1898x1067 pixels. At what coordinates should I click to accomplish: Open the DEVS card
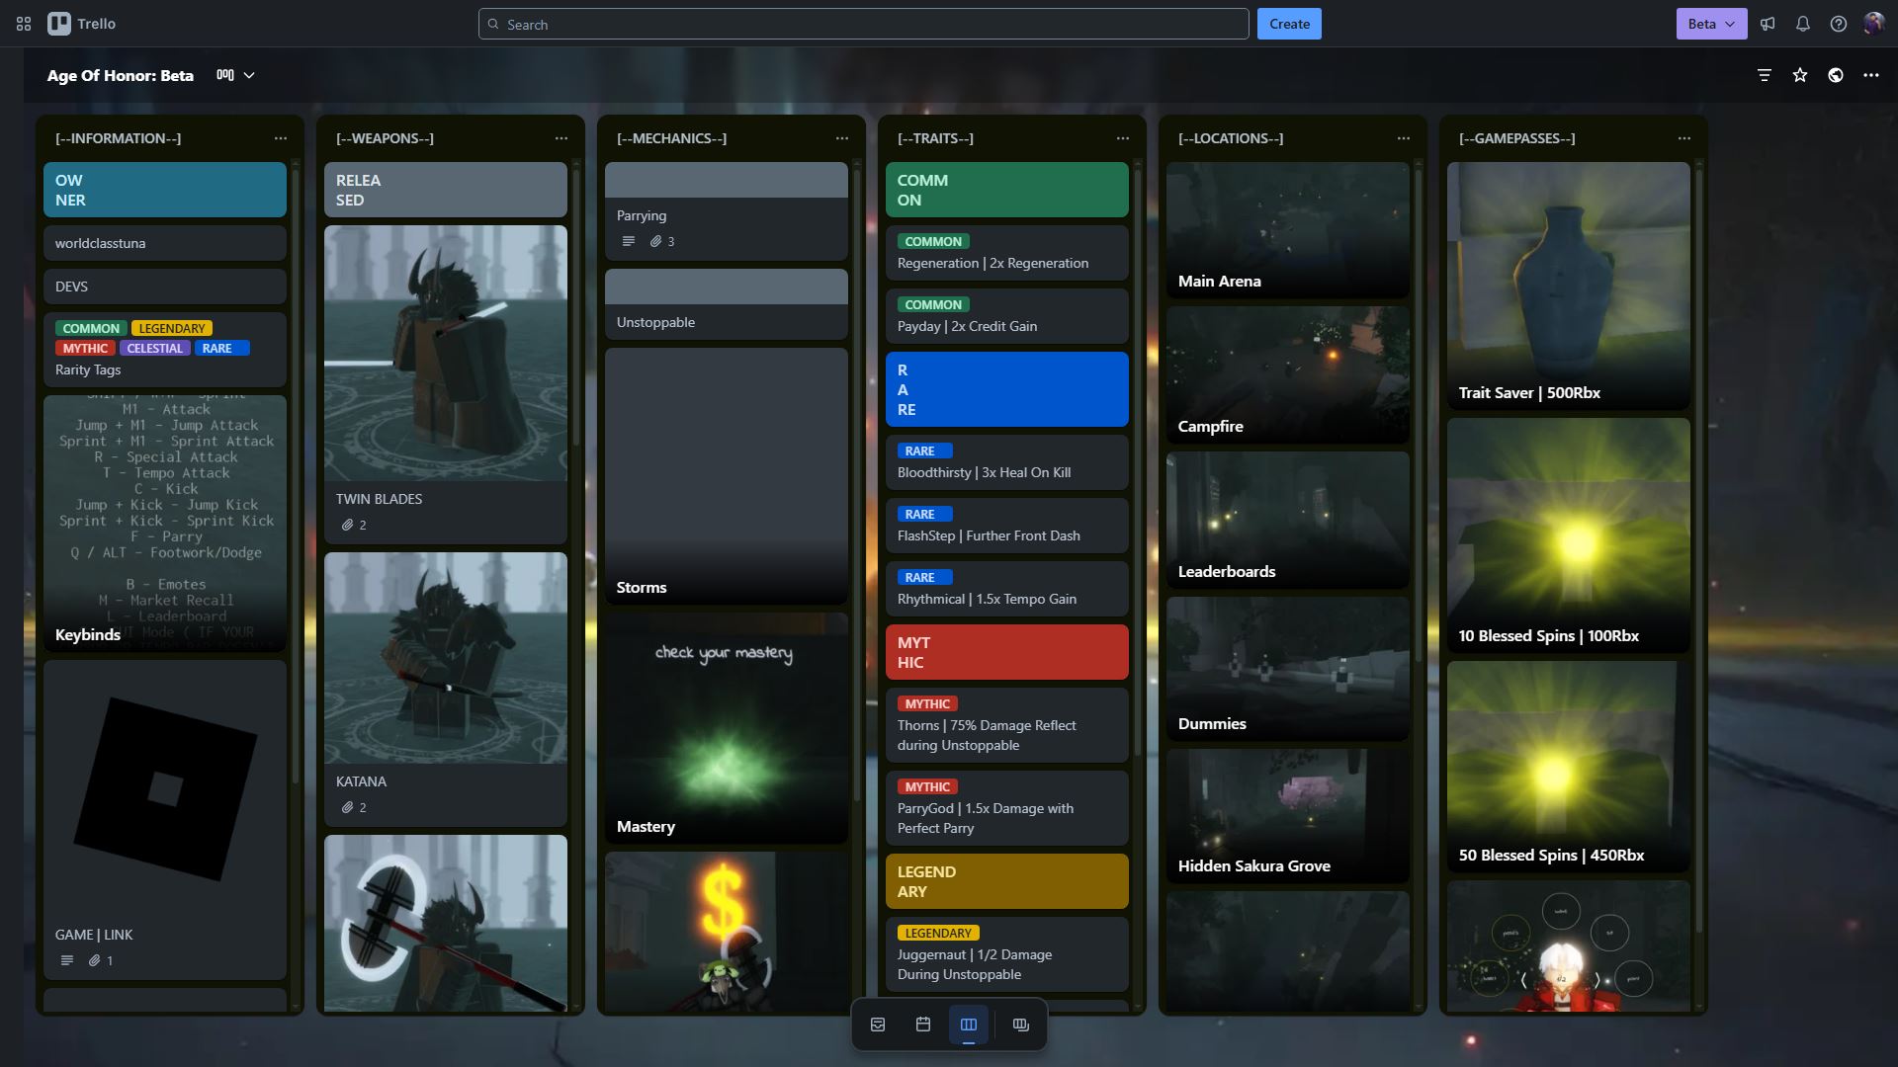tap(165, 287)
